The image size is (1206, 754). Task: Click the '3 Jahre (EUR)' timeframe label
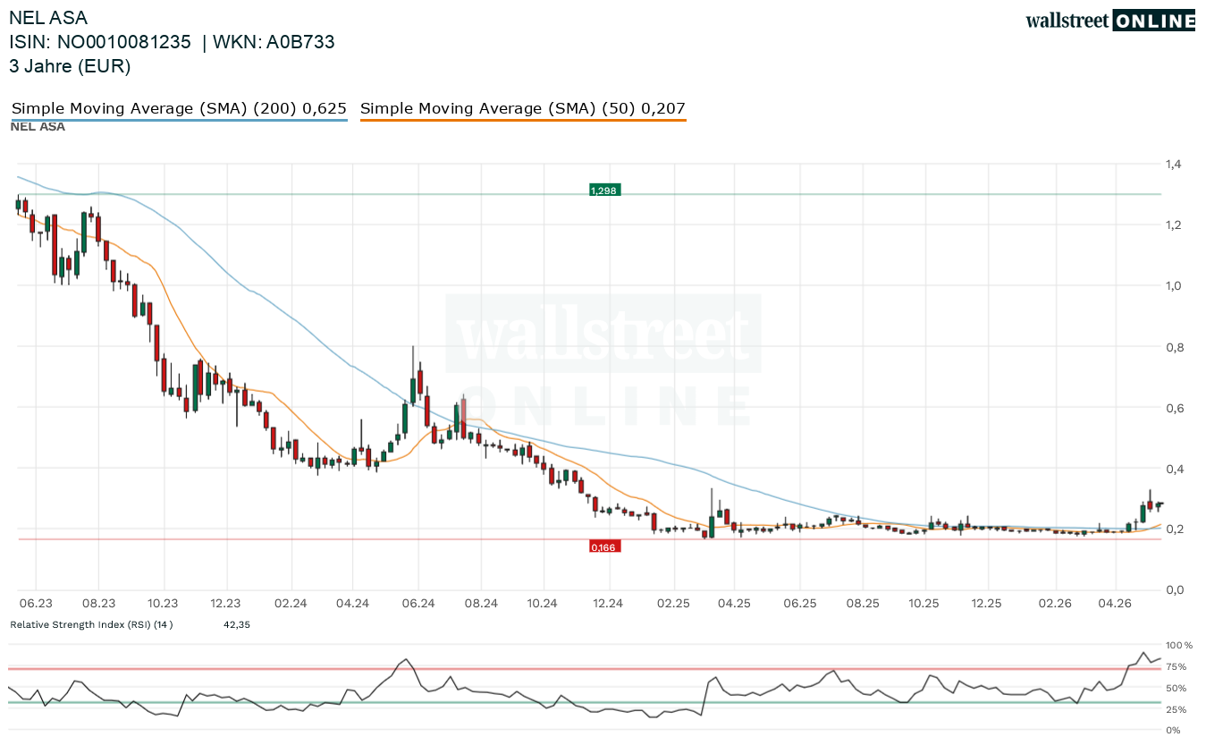pyautogui.click(x=70, y=66)
